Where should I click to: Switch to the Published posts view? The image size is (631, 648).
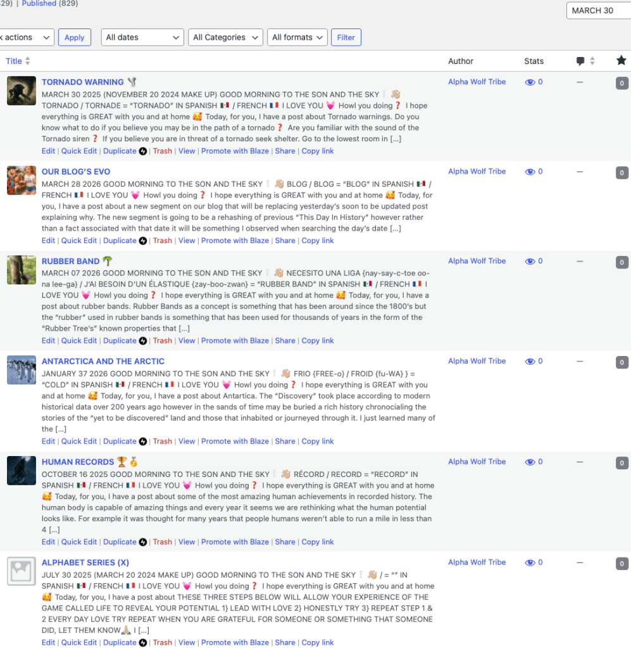[x=39, y=4]
